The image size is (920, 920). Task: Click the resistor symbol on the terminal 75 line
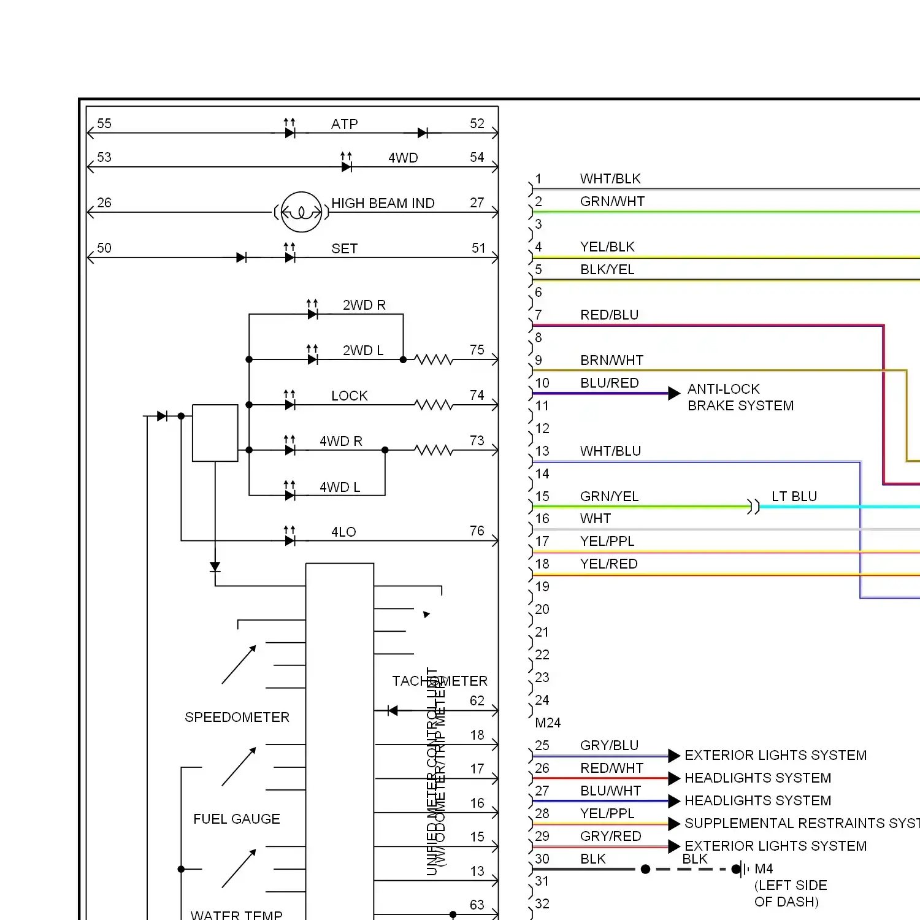click(434, 359)
